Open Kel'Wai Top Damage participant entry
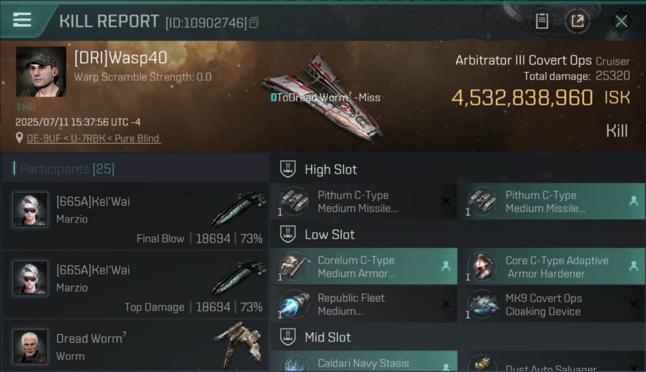 pyautogui.click(x=135, y=285)
